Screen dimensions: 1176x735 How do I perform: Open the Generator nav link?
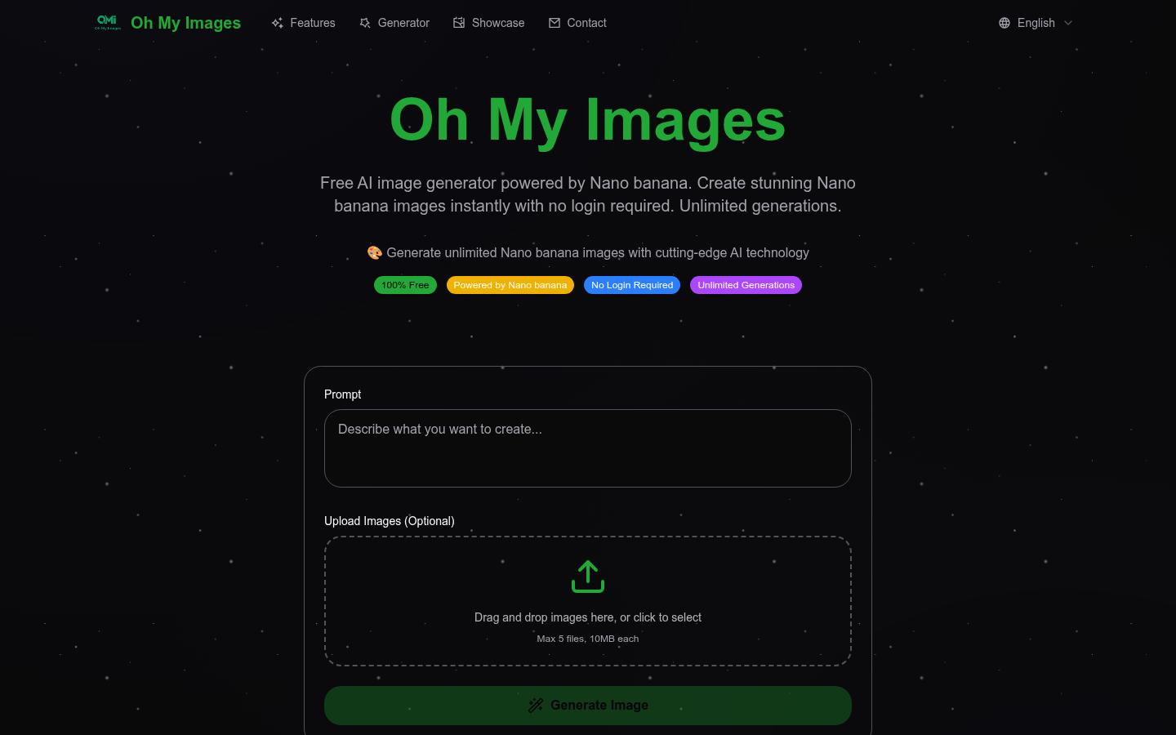(403, 23)
